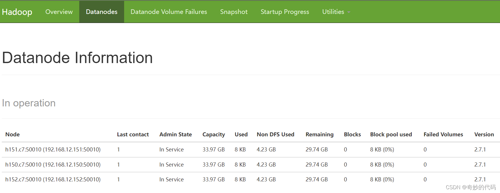The image size is (500, 193).
Task: Open the Startup Progress tab
Action: click(285, 12)
